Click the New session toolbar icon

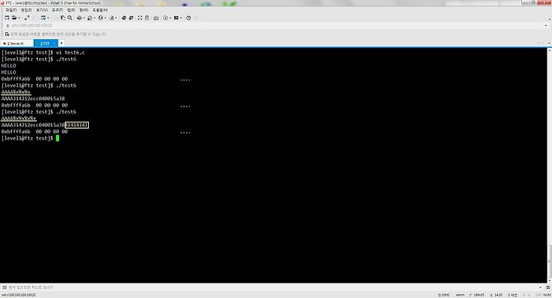7,18
